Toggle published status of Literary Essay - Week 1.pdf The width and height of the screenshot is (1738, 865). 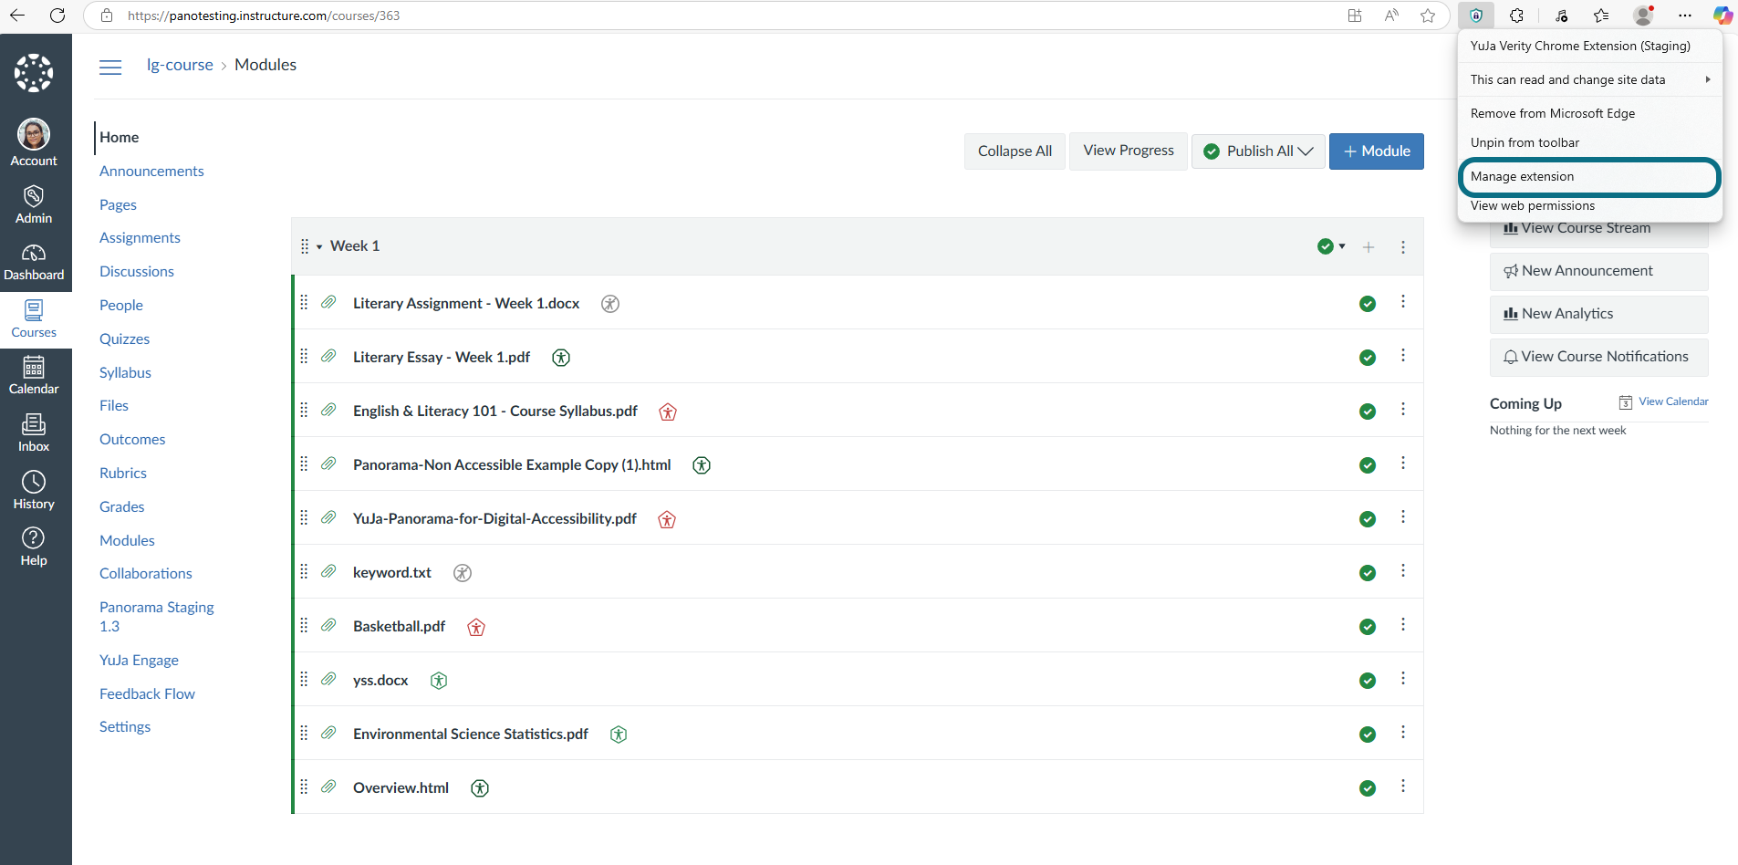point(1368,358)
